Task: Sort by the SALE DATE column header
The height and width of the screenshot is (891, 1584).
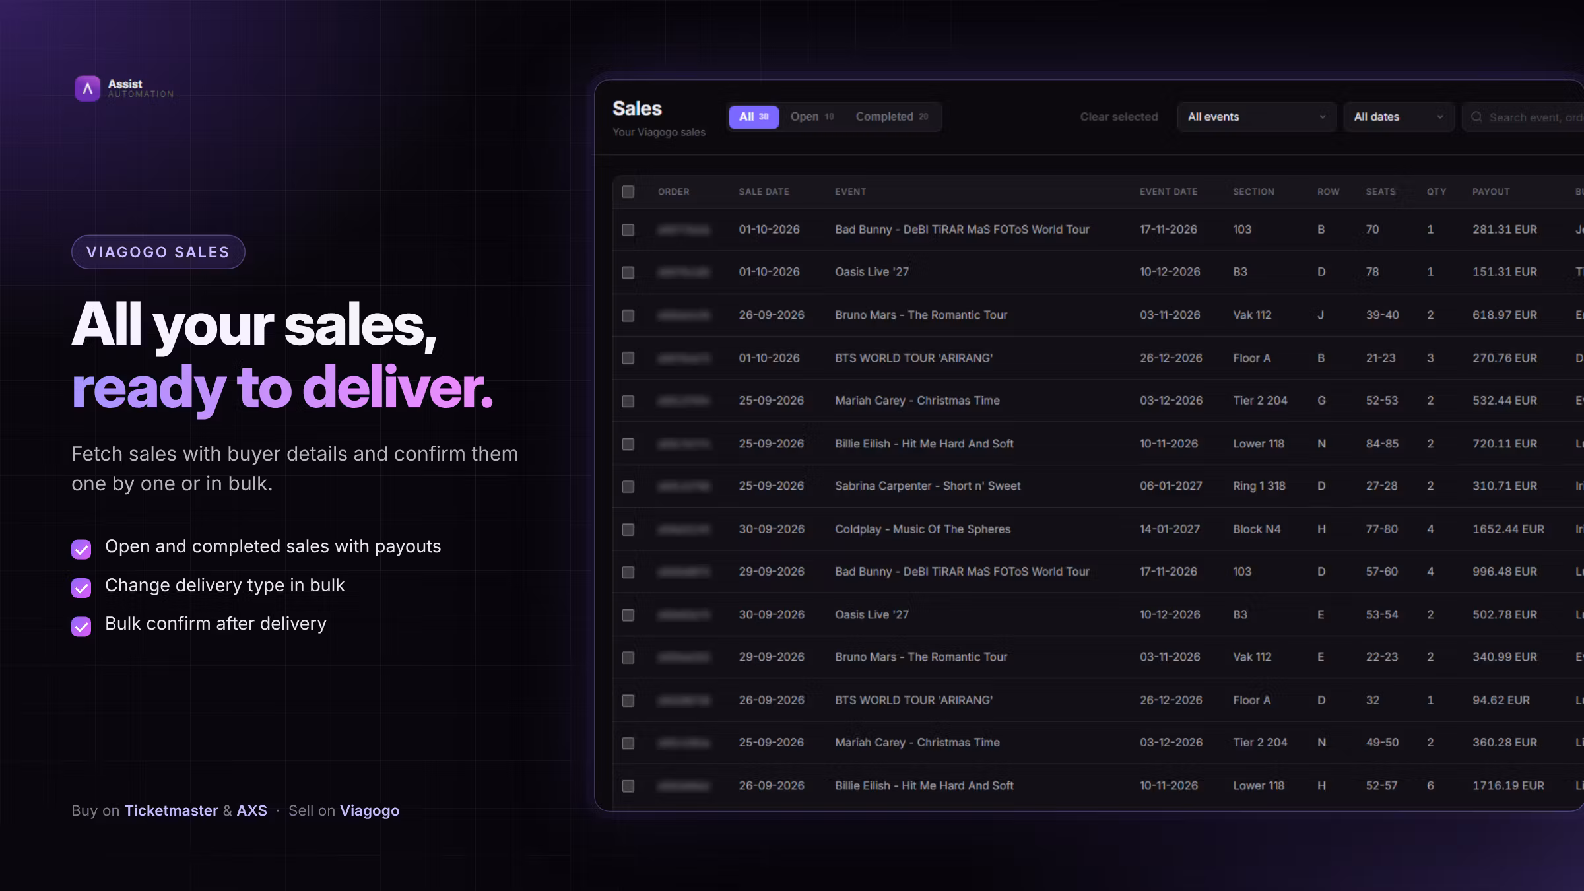Action: click(x=764, y=191)
